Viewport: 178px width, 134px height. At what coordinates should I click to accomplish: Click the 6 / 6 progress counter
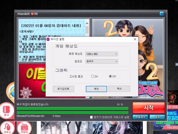click(x=120, y=105)
